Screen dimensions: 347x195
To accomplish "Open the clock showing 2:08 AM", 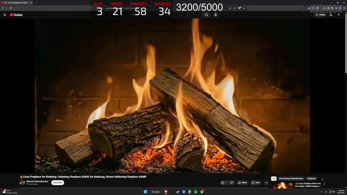I will pyautogui.click(x=341, y=192).
